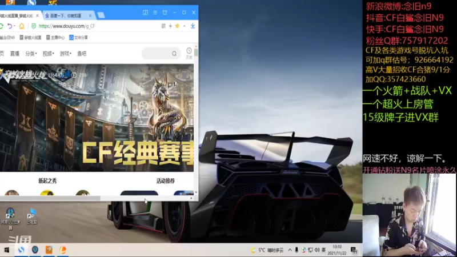Click the CF经典赛事 banner image
Screen dimensions: 457x257
click(97, 118)
